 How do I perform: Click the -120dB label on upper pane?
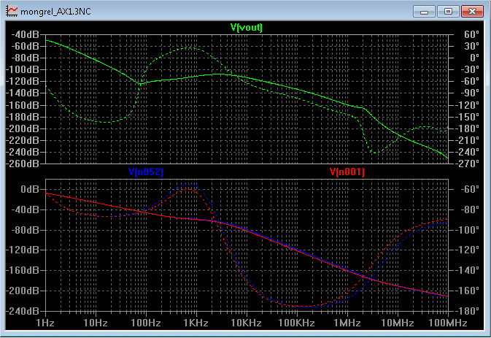tap(23, 81)
